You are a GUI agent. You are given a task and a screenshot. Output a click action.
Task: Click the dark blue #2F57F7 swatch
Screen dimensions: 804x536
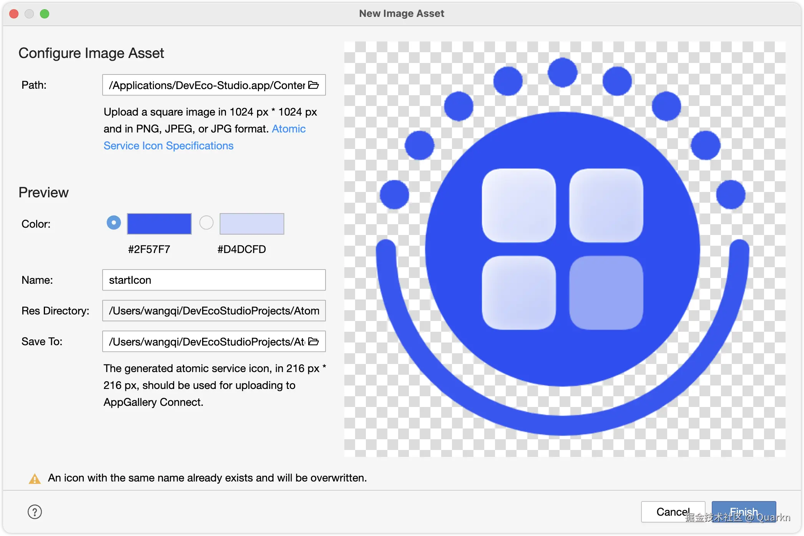[159, 224]
